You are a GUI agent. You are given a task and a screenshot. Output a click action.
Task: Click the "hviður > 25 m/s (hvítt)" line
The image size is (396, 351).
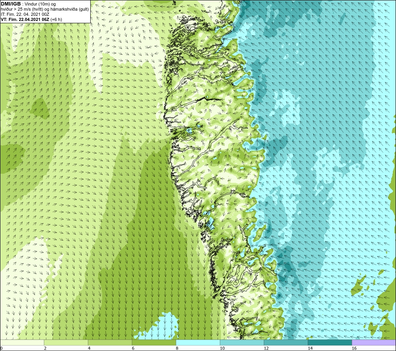point(21,9)
